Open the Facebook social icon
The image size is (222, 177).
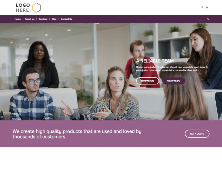pyautogui.click(x=202, y=8)
